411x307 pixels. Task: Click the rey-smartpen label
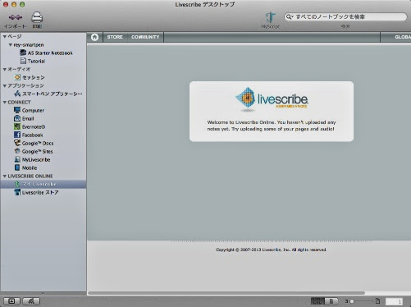point(29,44)
